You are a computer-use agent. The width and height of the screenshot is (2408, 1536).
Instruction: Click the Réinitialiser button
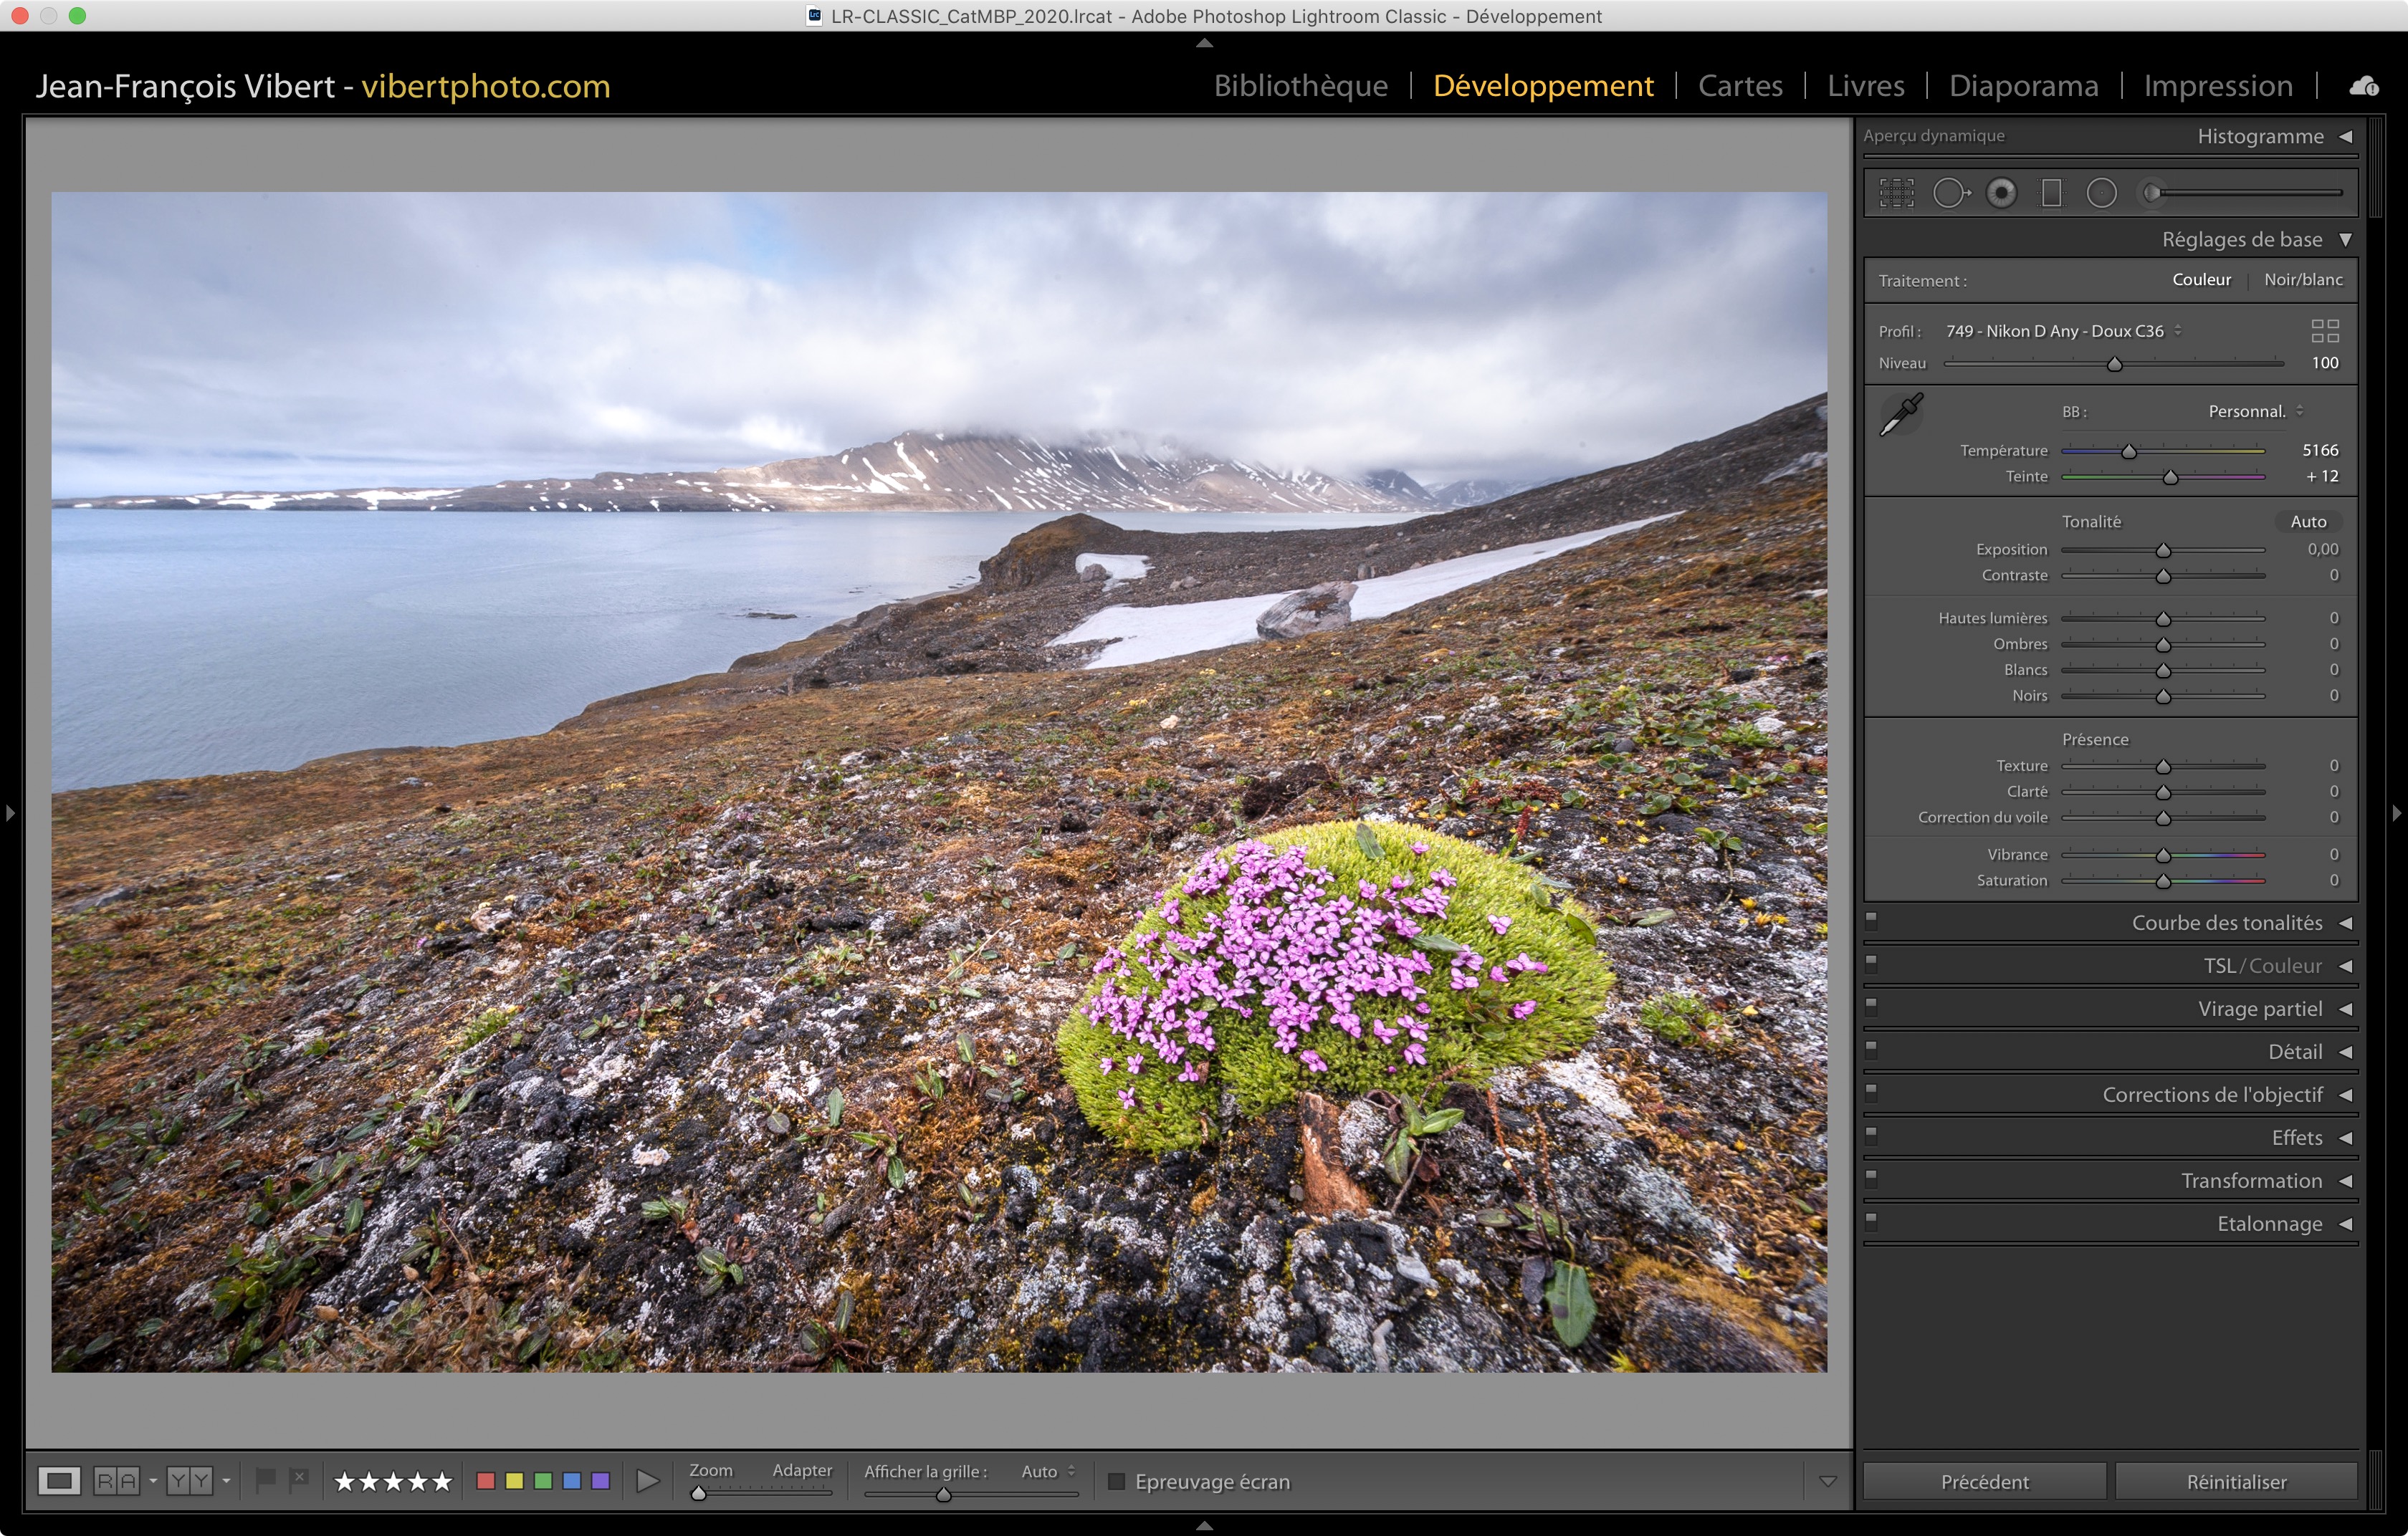click(2236, 1481)
